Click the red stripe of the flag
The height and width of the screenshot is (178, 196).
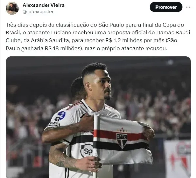point(120,134)
